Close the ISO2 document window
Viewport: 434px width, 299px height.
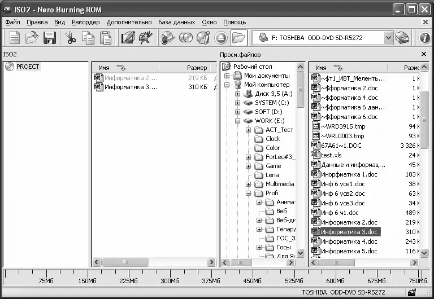point(426,22)
